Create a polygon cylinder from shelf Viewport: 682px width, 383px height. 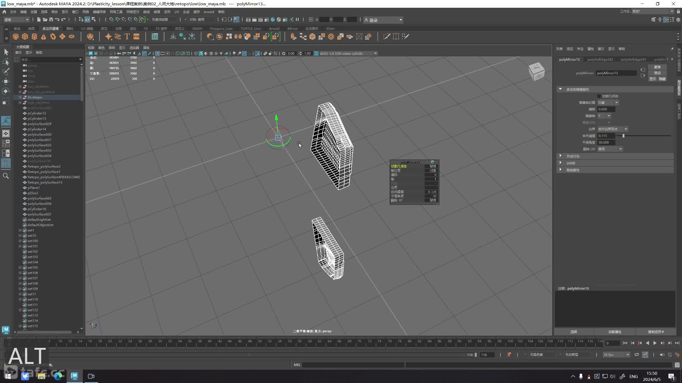pos(34,37)
